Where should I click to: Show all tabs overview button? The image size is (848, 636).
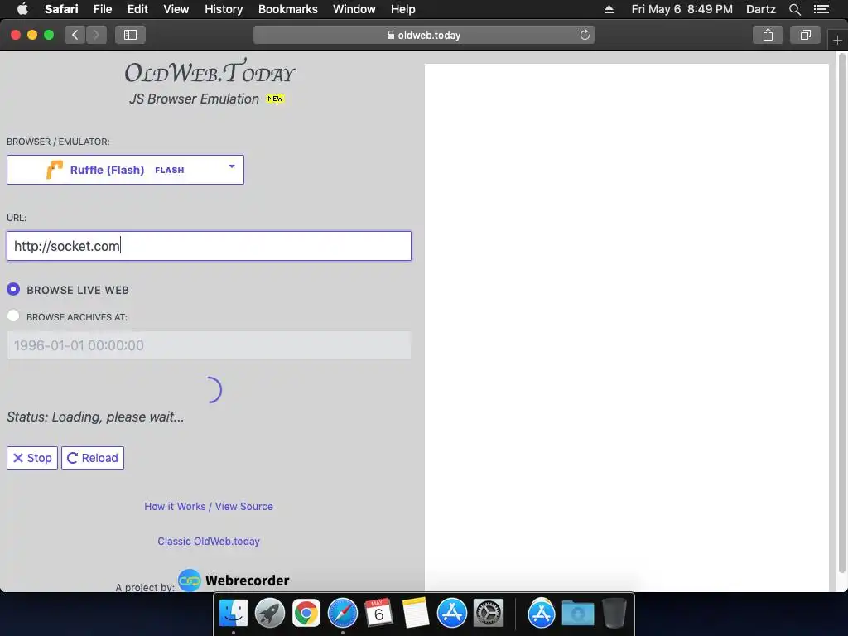(x=805, y=35)
